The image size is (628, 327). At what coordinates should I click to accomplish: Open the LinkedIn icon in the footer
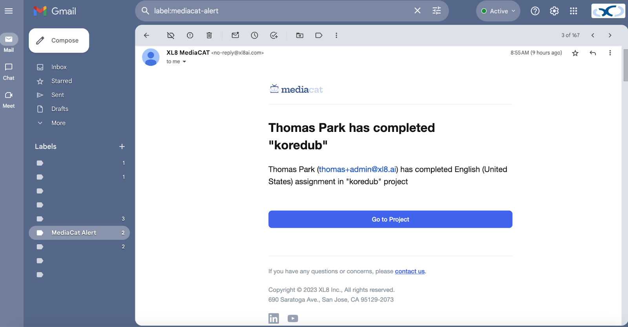pyautogui.click(x=274, y=318)
